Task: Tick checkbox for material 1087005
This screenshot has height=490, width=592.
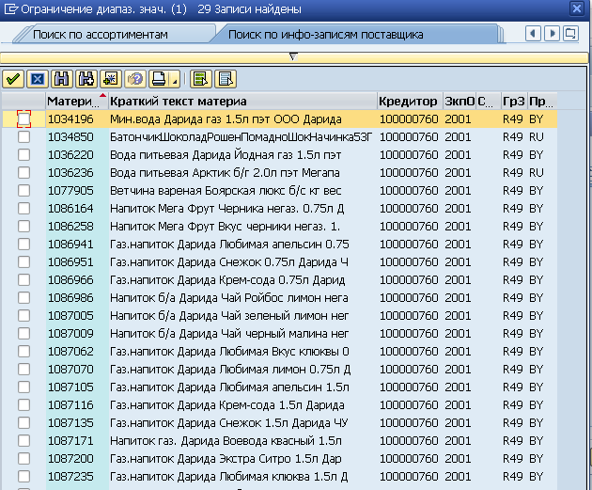Action: pos(23,315)
